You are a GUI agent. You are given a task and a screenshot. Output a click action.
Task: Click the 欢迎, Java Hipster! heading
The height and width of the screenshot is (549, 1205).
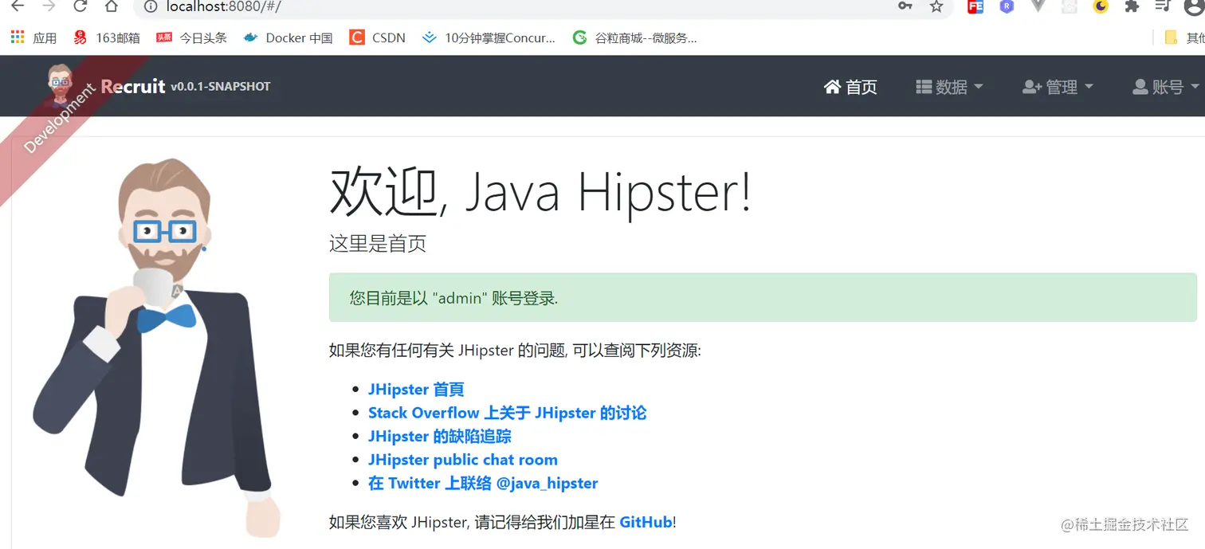[x=540, y=192]
